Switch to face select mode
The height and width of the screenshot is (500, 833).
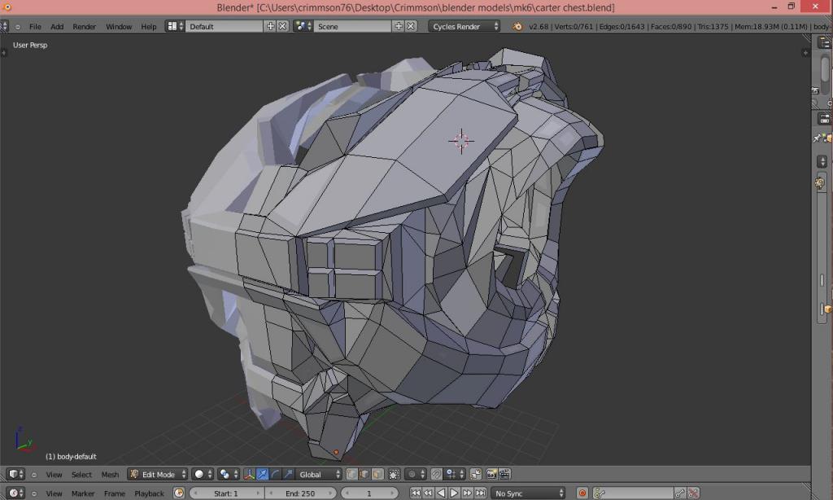377,474
